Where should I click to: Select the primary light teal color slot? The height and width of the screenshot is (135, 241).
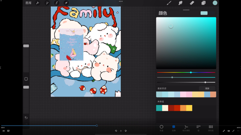204,13
